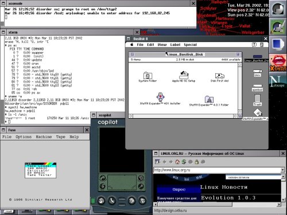Open the System Folder icon in Basilisk disk
The width and height of the screenshot is (287, 215).
[x=148, y=76]
